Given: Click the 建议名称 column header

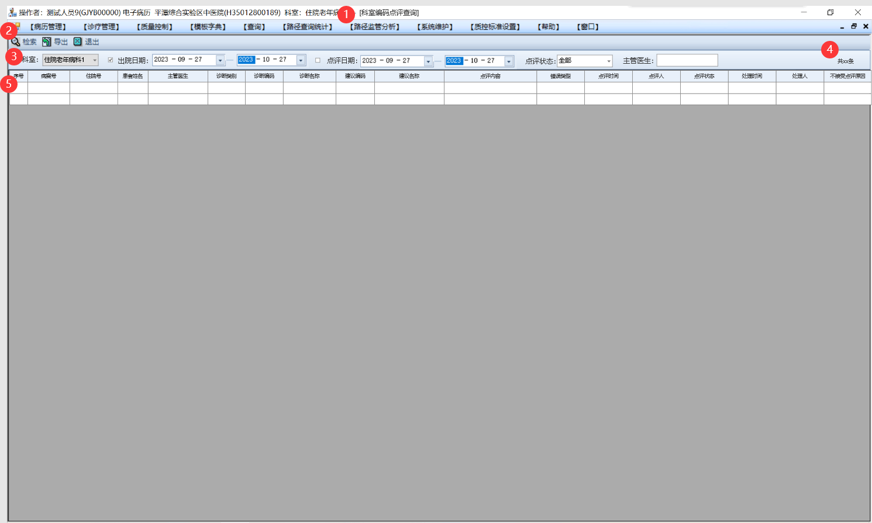Looking at the screenshot, I should (409, 76).
